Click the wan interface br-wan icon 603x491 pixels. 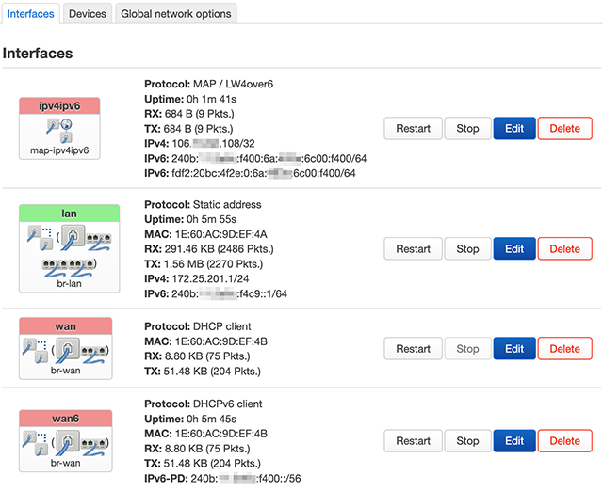point(65,353)
